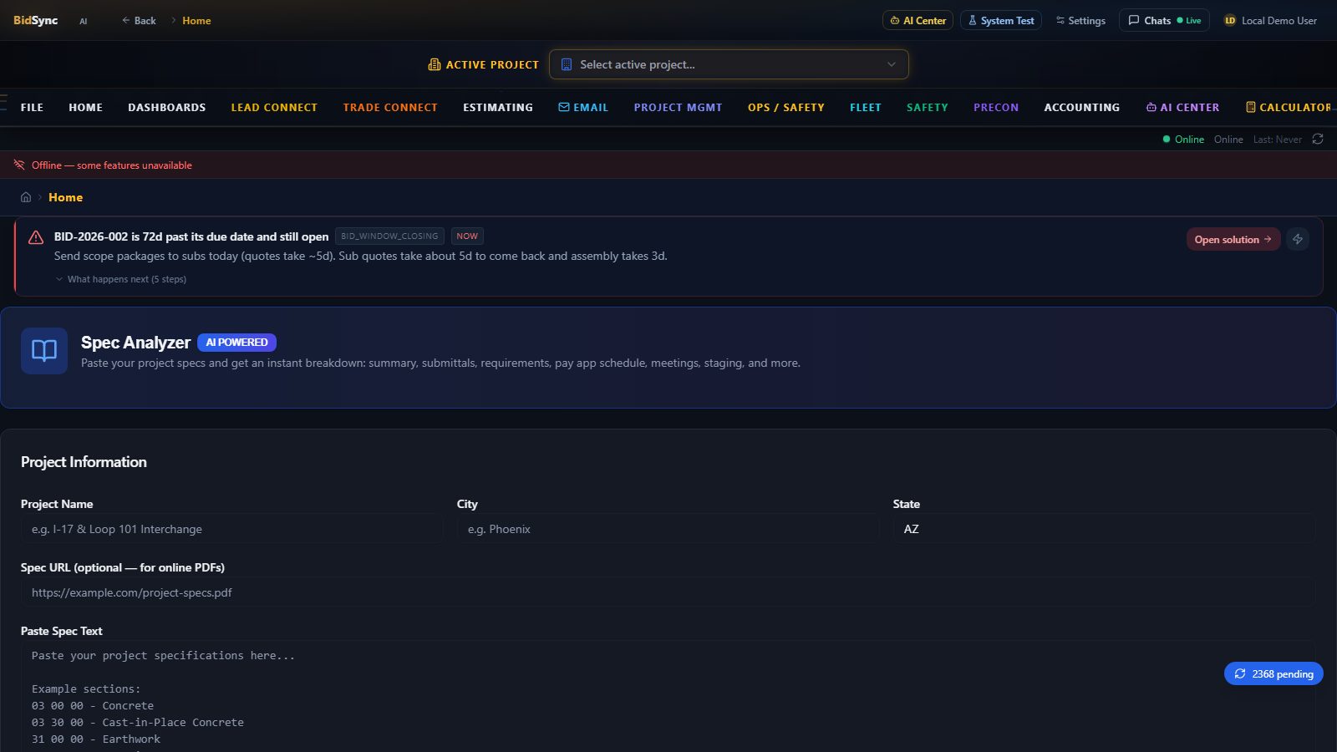Click the LD user avatar icon
This screenshot has height=752, width=1337.
pyautogui.click(x=1230, y=20)
